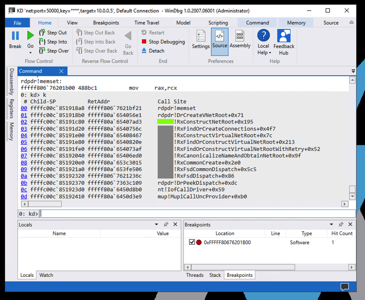Open the Time Travel ribbon tab
The image size is (365, 300).
coord(146,23)
